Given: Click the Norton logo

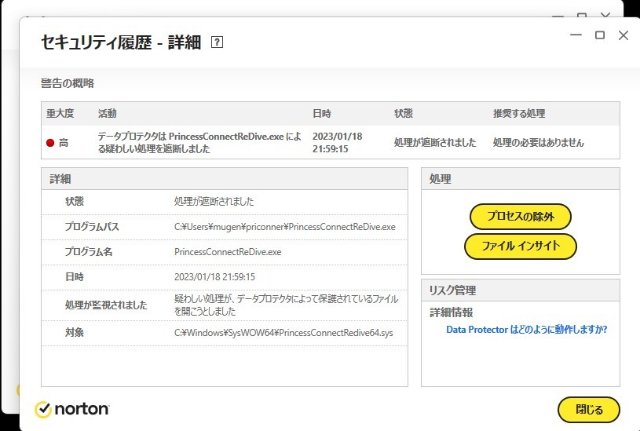Looking at the screenshot, I should (x=72, y=409).
